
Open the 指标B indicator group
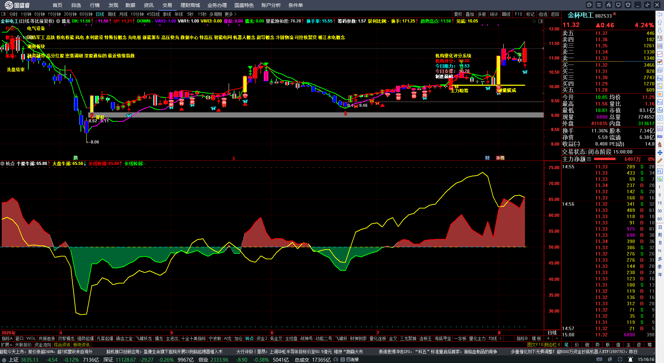pos(522,338)
